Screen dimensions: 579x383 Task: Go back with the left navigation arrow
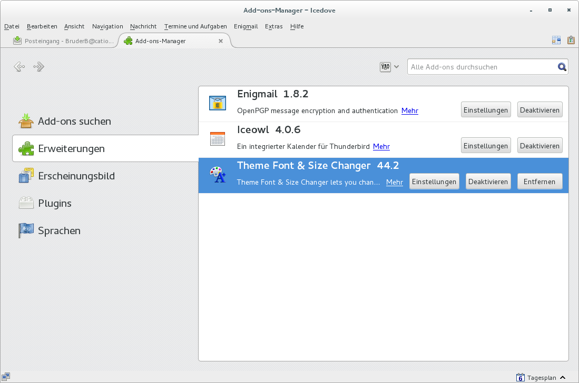click(19, 67)
